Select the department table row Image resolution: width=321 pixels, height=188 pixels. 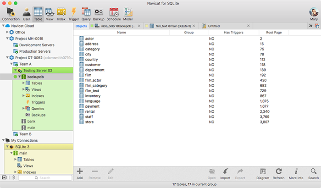(x=197, y=70)
